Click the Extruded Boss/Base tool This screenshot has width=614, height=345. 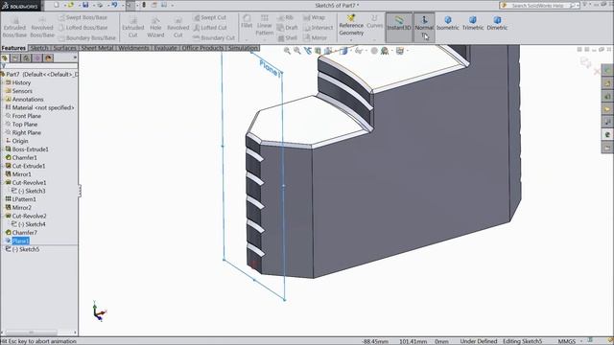14,27
